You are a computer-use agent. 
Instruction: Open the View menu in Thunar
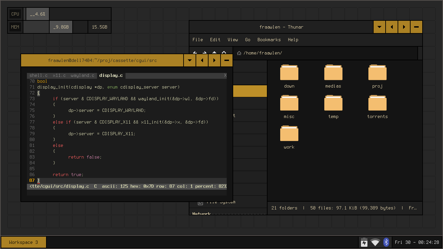click(x=233, y=40)
